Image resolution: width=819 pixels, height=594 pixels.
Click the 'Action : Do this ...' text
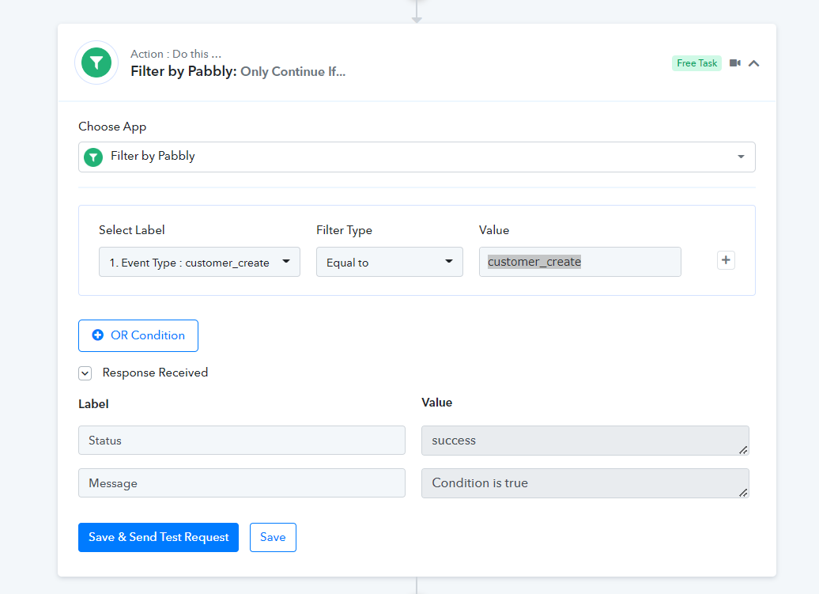(176, 54)
